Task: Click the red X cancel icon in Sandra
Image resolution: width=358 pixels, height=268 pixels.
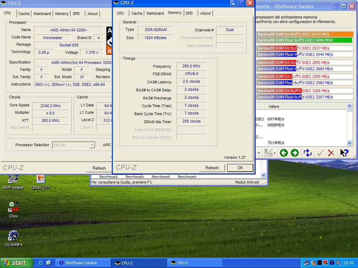Action: click(331, 153)
